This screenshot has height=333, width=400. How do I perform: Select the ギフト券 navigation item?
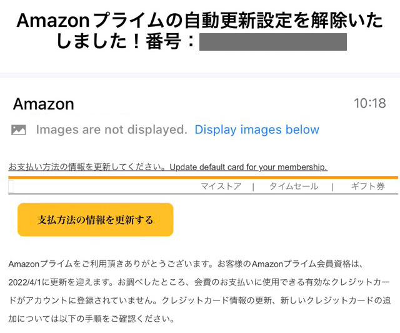[367, 187]
